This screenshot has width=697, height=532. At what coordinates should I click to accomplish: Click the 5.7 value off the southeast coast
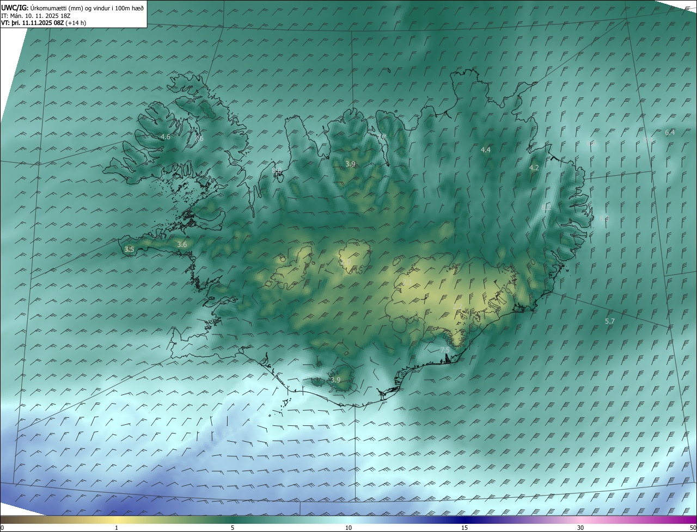[610, 321]
